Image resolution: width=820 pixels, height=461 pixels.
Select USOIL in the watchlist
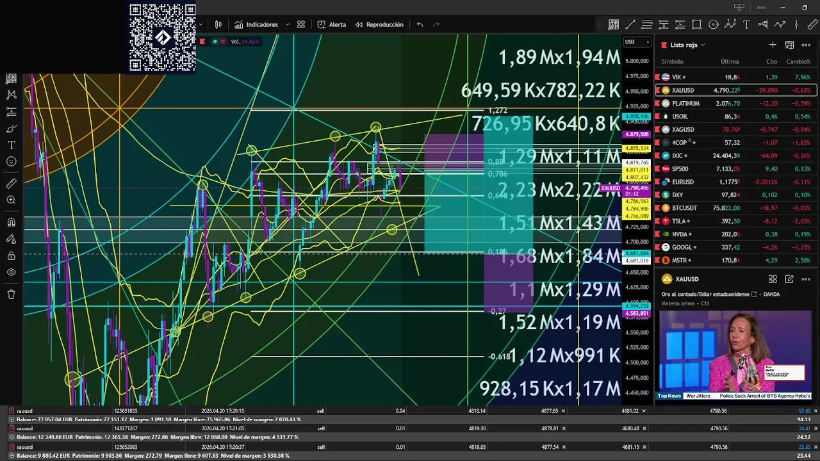click(736, 117)
